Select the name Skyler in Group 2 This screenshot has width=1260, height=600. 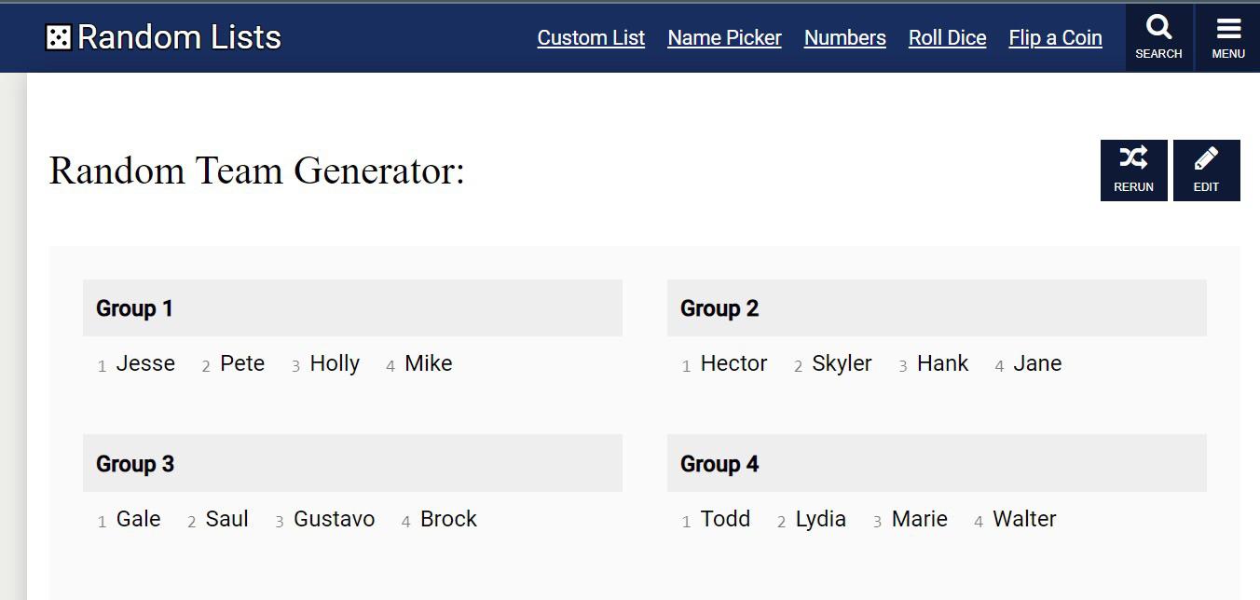click(841, 363)
